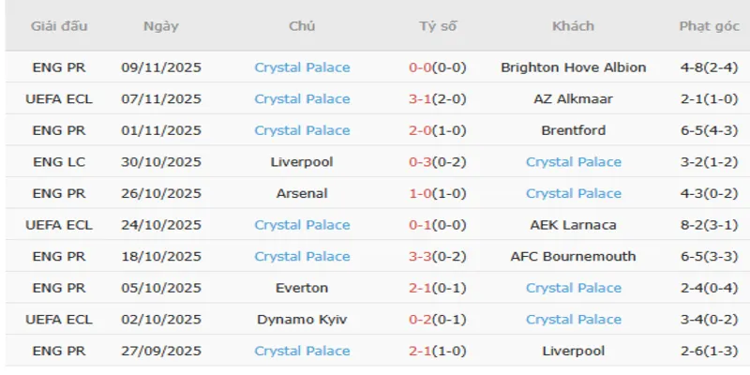Open the Everton team link

click(x=302, y=288)
